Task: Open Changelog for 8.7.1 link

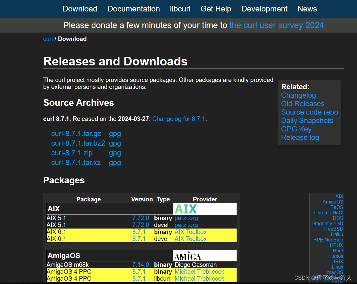Action: coord(179,119)
